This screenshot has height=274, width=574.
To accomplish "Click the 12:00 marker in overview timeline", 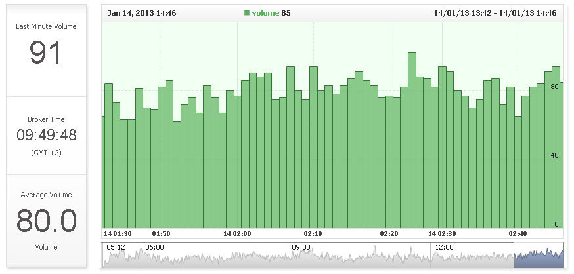I will click(x=444, y=247).
